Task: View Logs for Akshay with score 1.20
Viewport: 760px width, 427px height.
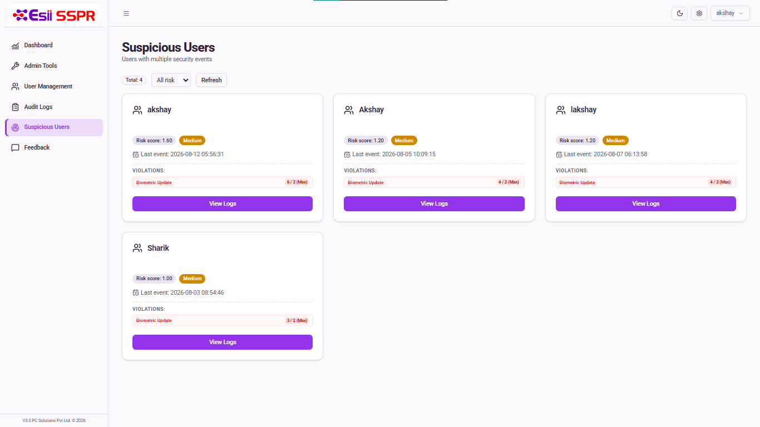Action: click(434, 203)
